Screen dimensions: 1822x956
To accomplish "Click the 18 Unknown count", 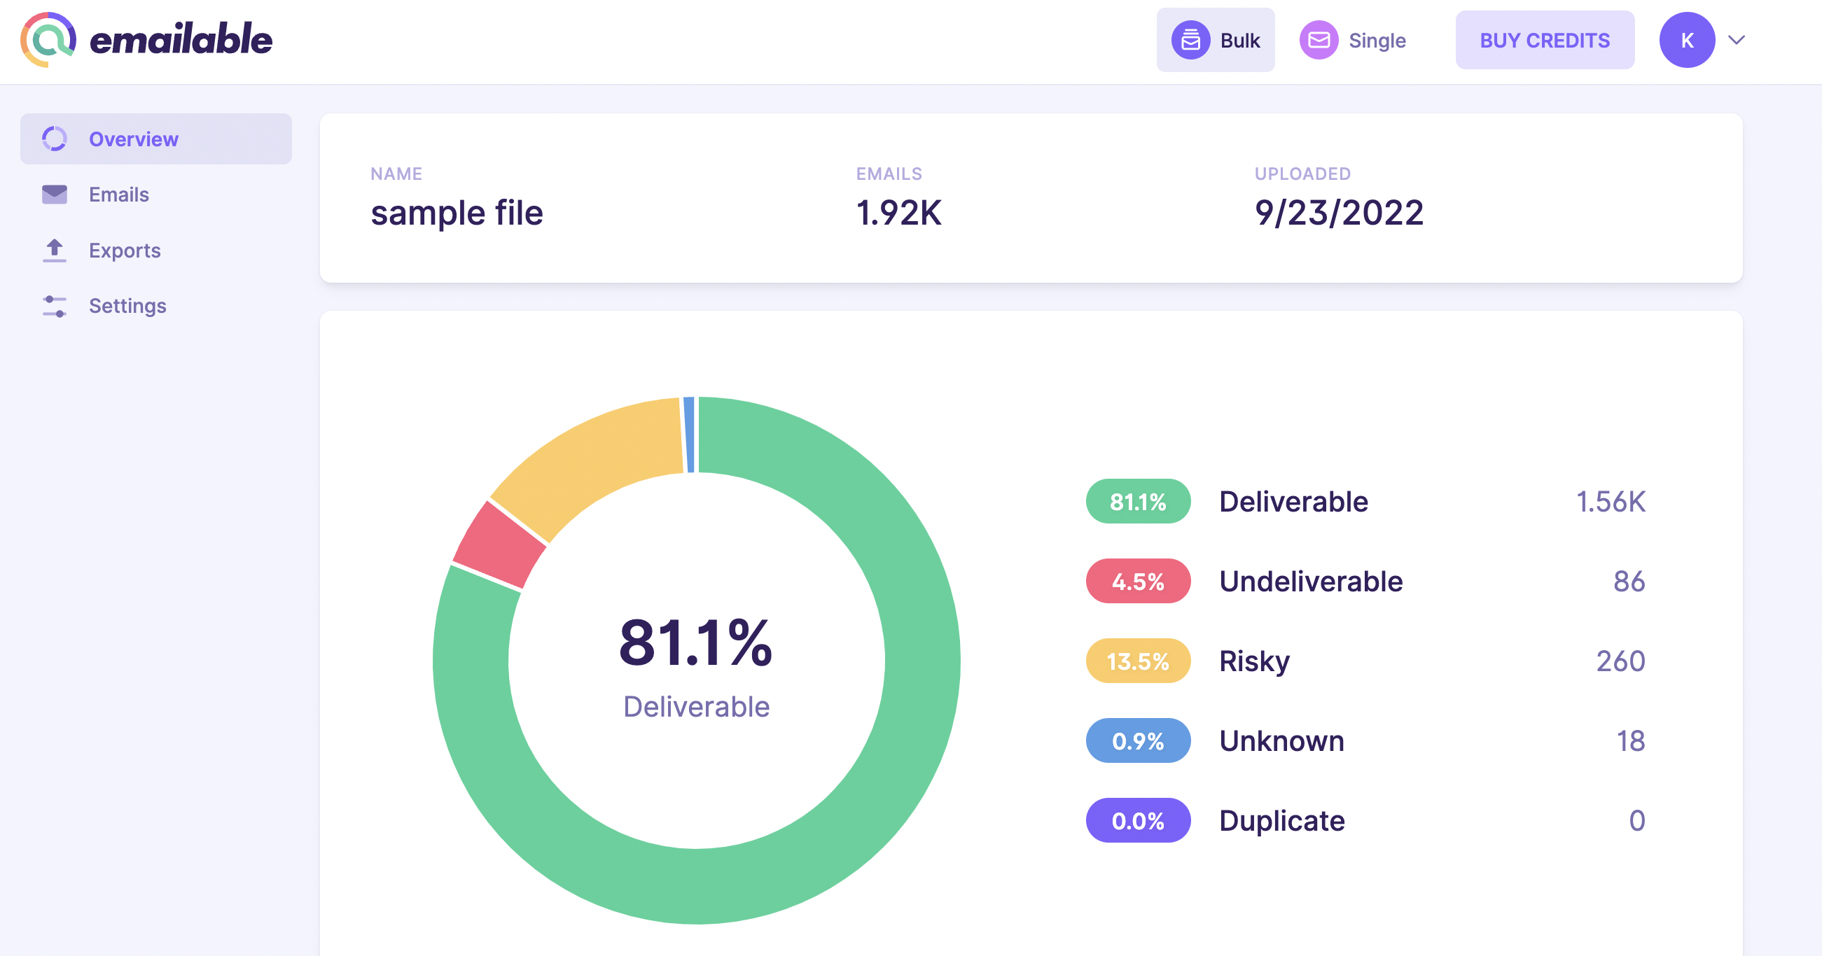I will (1630, 741).
